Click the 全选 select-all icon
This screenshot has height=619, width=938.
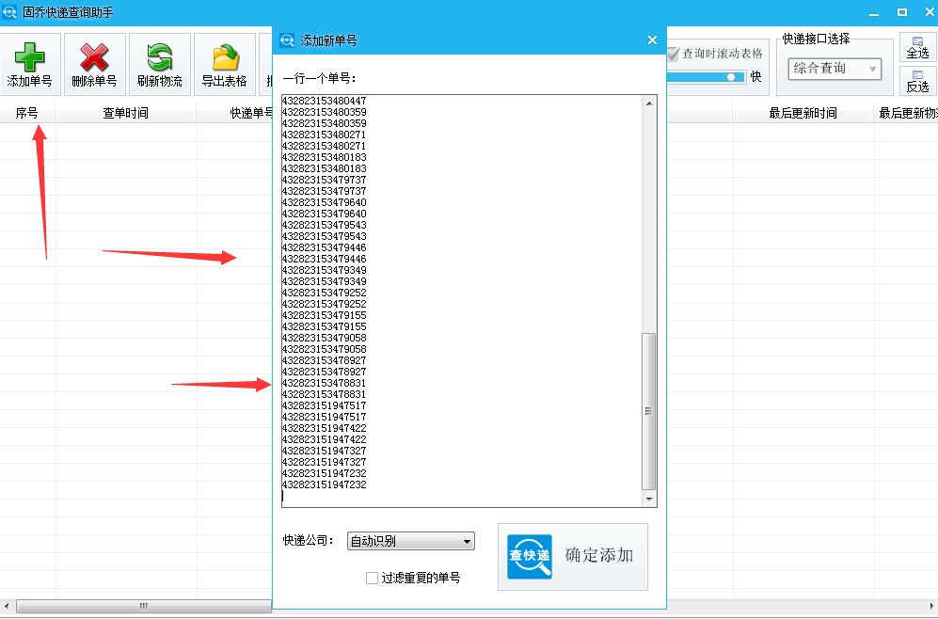pos(917,45)
